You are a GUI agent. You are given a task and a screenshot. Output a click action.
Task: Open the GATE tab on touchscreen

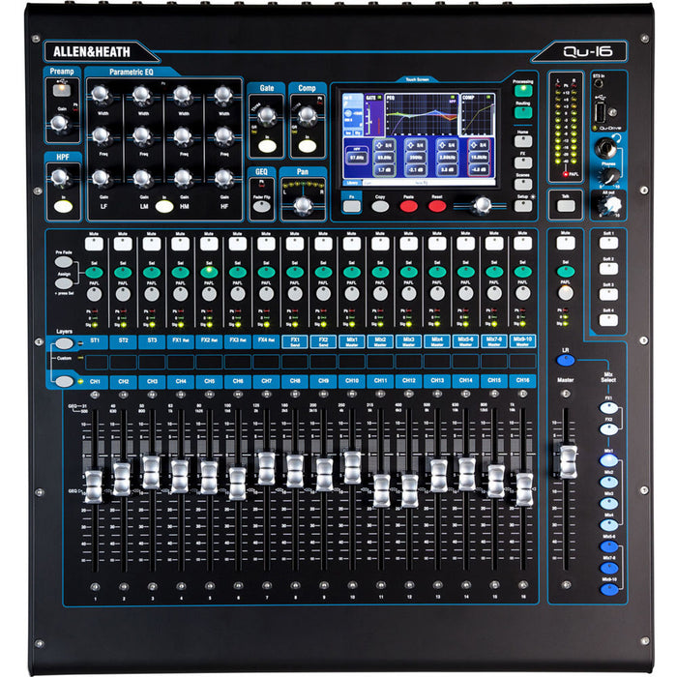pos(374,115)
